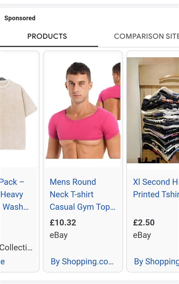
Task: Open the Mens Round Neck T-shirt listing title
Action: [83, 194]
